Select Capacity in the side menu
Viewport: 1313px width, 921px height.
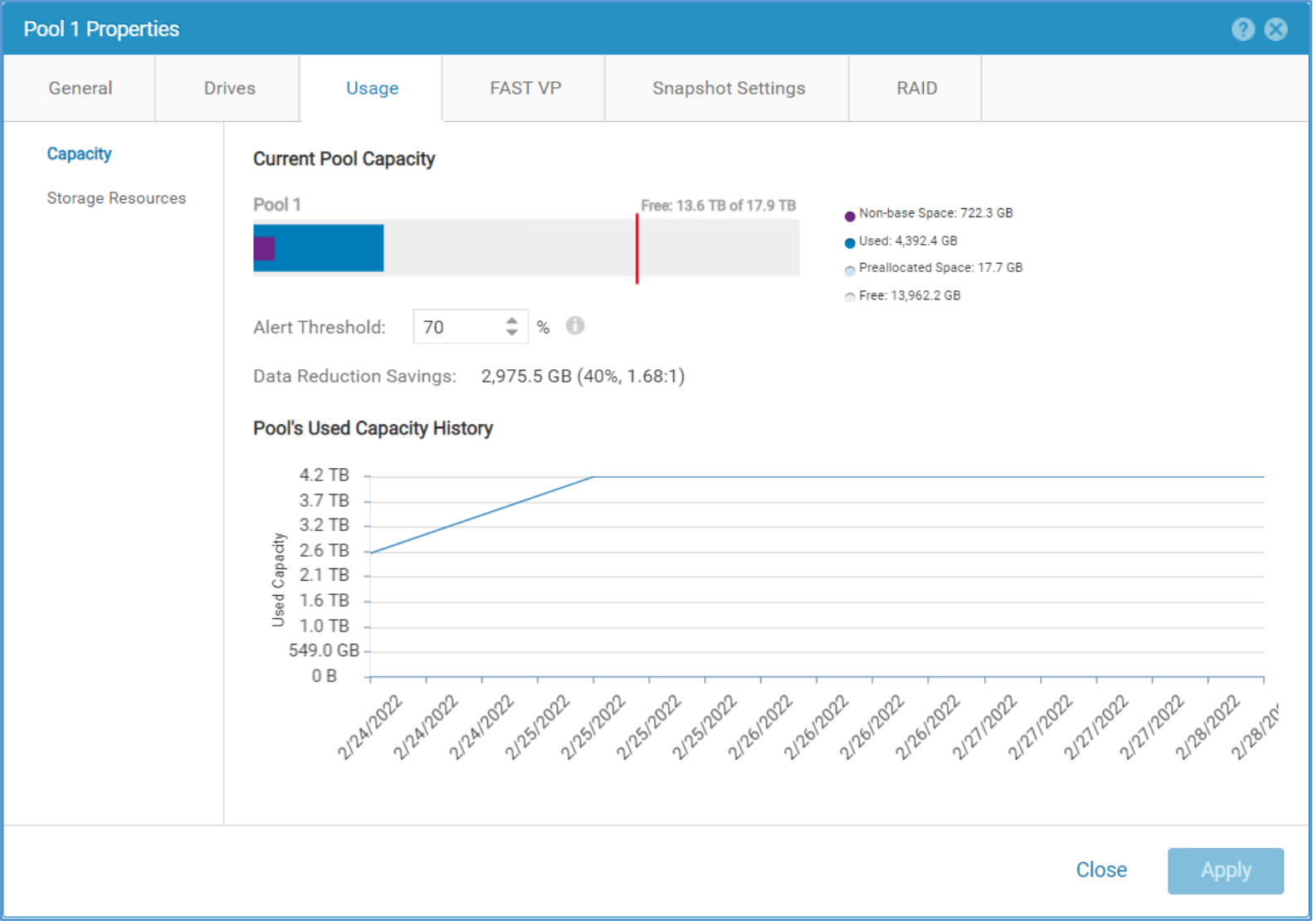(79, 153)
